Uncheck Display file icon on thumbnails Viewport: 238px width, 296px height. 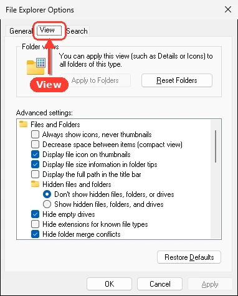click(35, 155)
